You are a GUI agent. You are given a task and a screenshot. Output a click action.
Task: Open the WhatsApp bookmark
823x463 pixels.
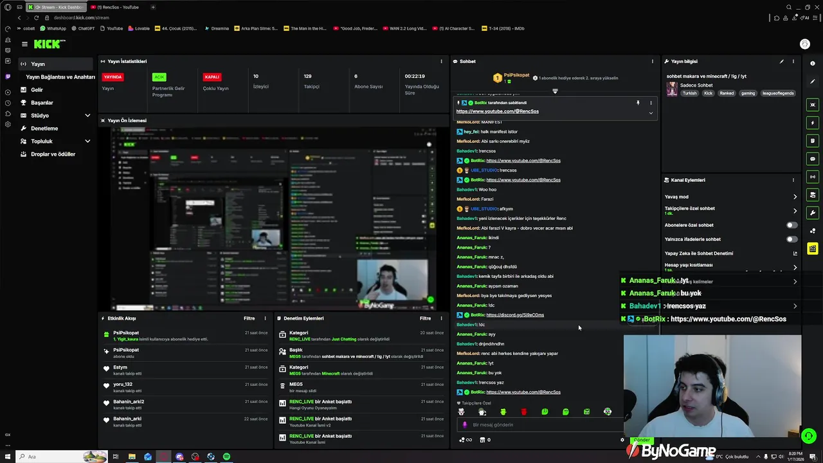(x=53, y=28)
